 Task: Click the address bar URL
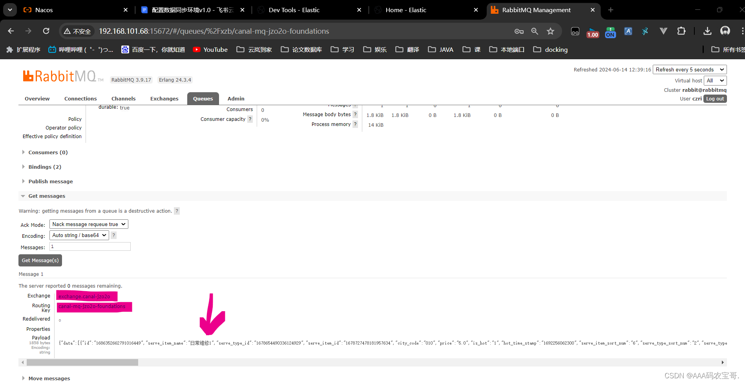click(x=214, y=31)
